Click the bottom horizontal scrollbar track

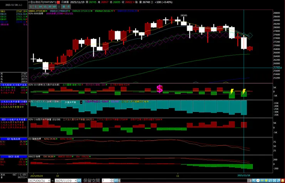(184, 180)
